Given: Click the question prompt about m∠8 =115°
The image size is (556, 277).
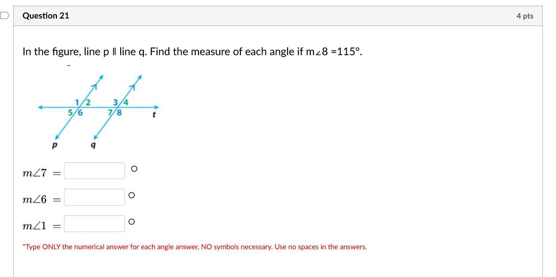Looking at the screenshot, I should pyautogui.click(x=193, y=52).
